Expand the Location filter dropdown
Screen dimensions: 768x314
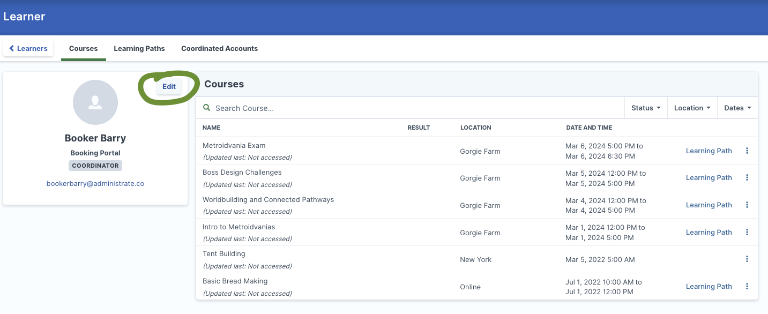pos(692,108)
